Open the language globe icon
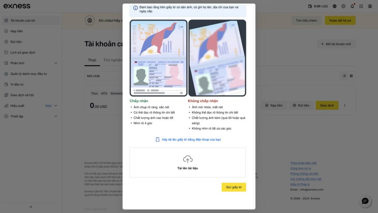Image resolution: width=378 pixels, height=213 pixels. coord(334,6)
